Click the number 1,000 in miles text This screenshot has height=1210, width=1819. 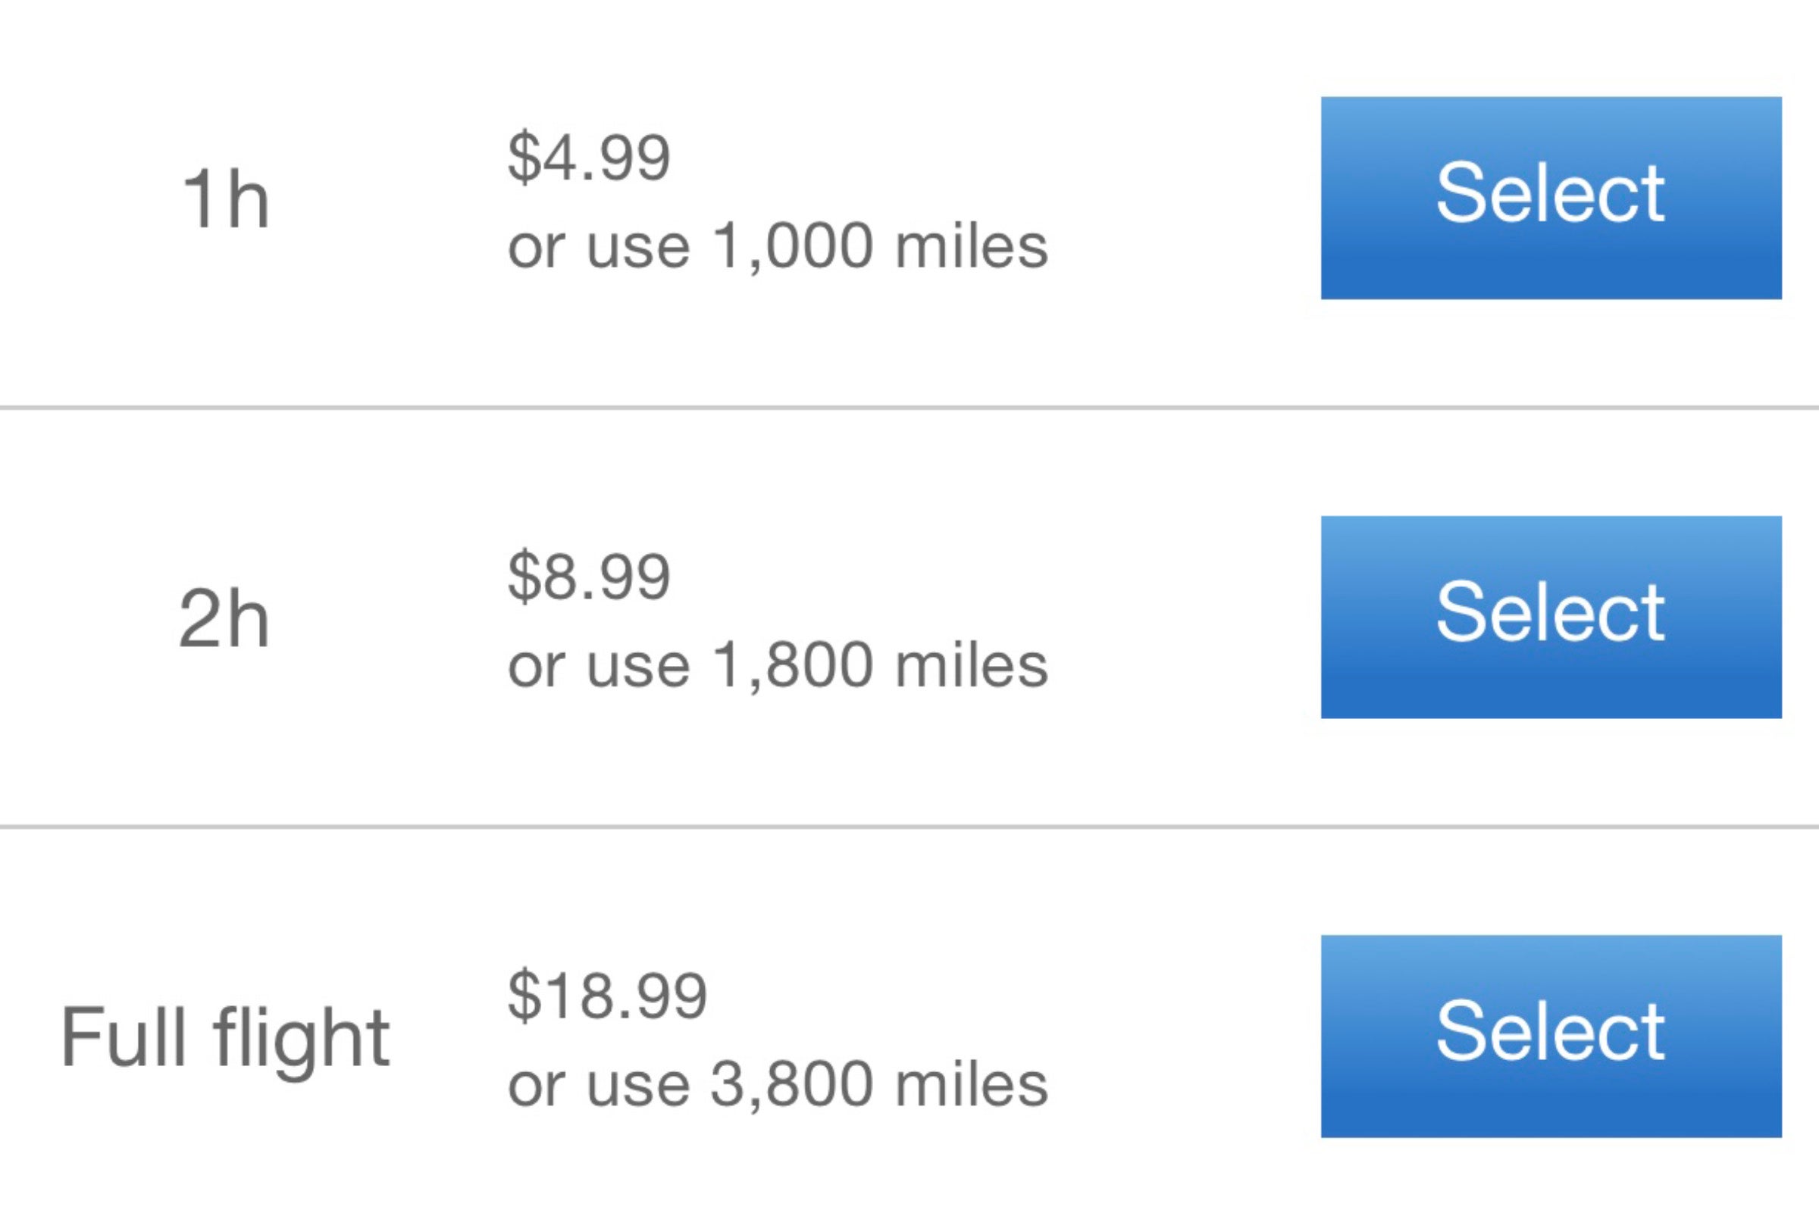(x=793, y=247)
